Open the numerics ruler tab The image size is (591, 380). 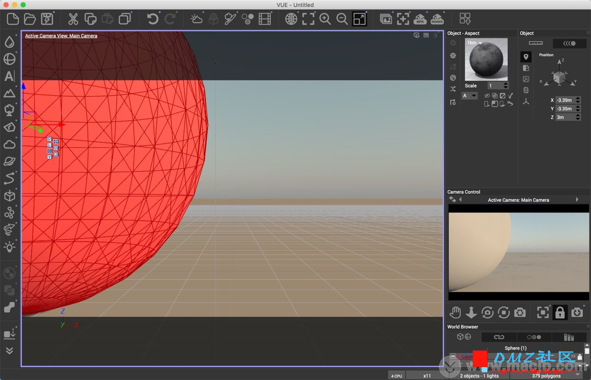(x=535, y=43)
